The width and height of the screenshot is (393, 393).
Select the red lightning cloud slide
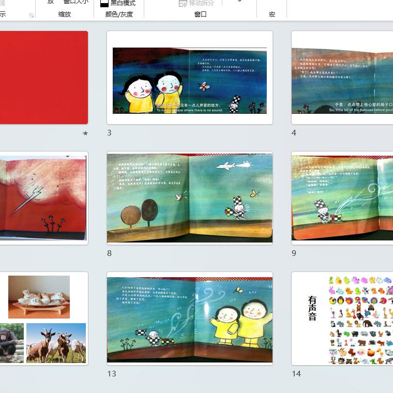(44, 198)
